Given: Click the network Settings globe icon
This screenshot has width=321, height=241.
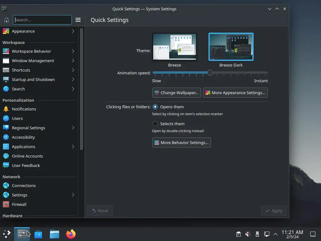Looking at the screenshot, I should [6, 195].
